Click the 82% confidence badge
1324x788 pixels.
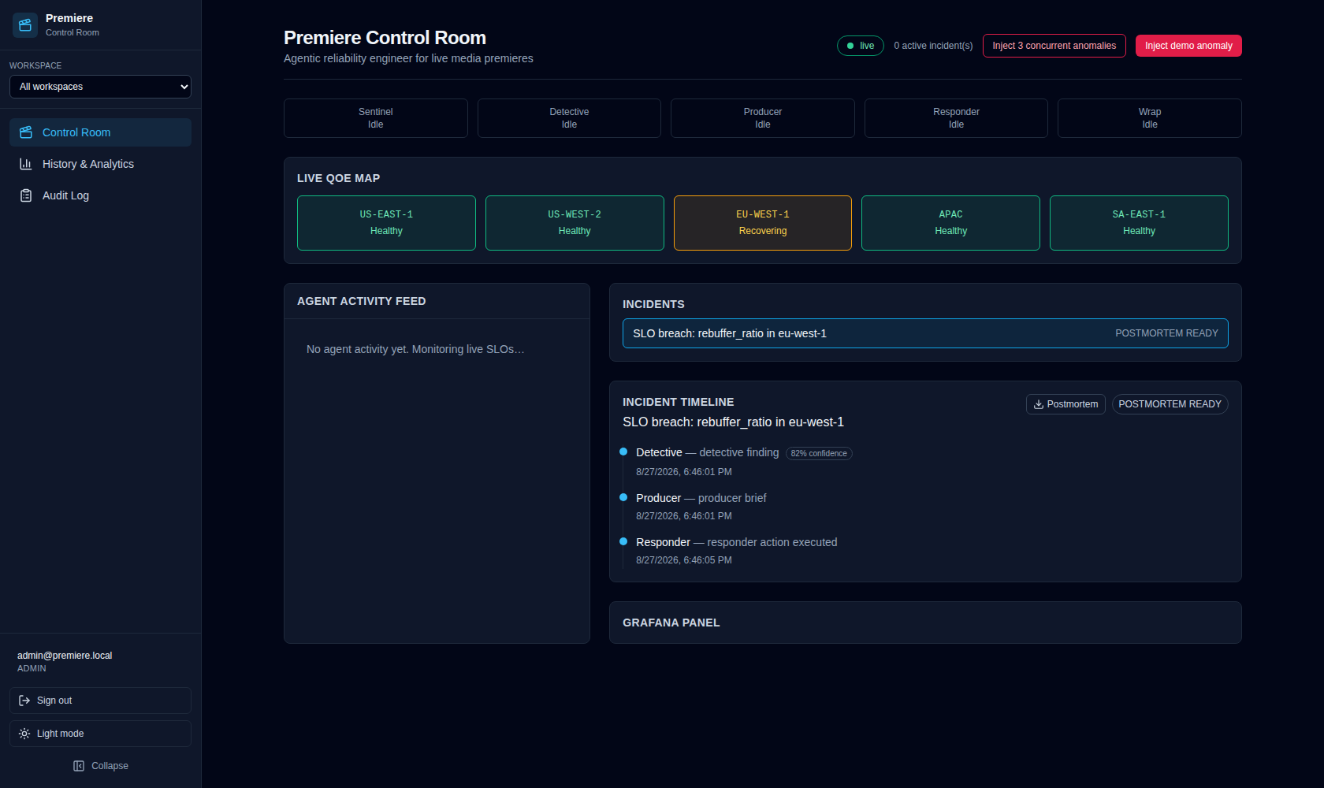pyautogui.click(x=819, y=453)
